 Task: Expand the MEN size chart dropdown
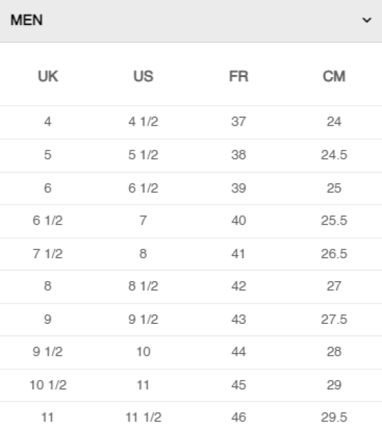(x=191, y=21)
